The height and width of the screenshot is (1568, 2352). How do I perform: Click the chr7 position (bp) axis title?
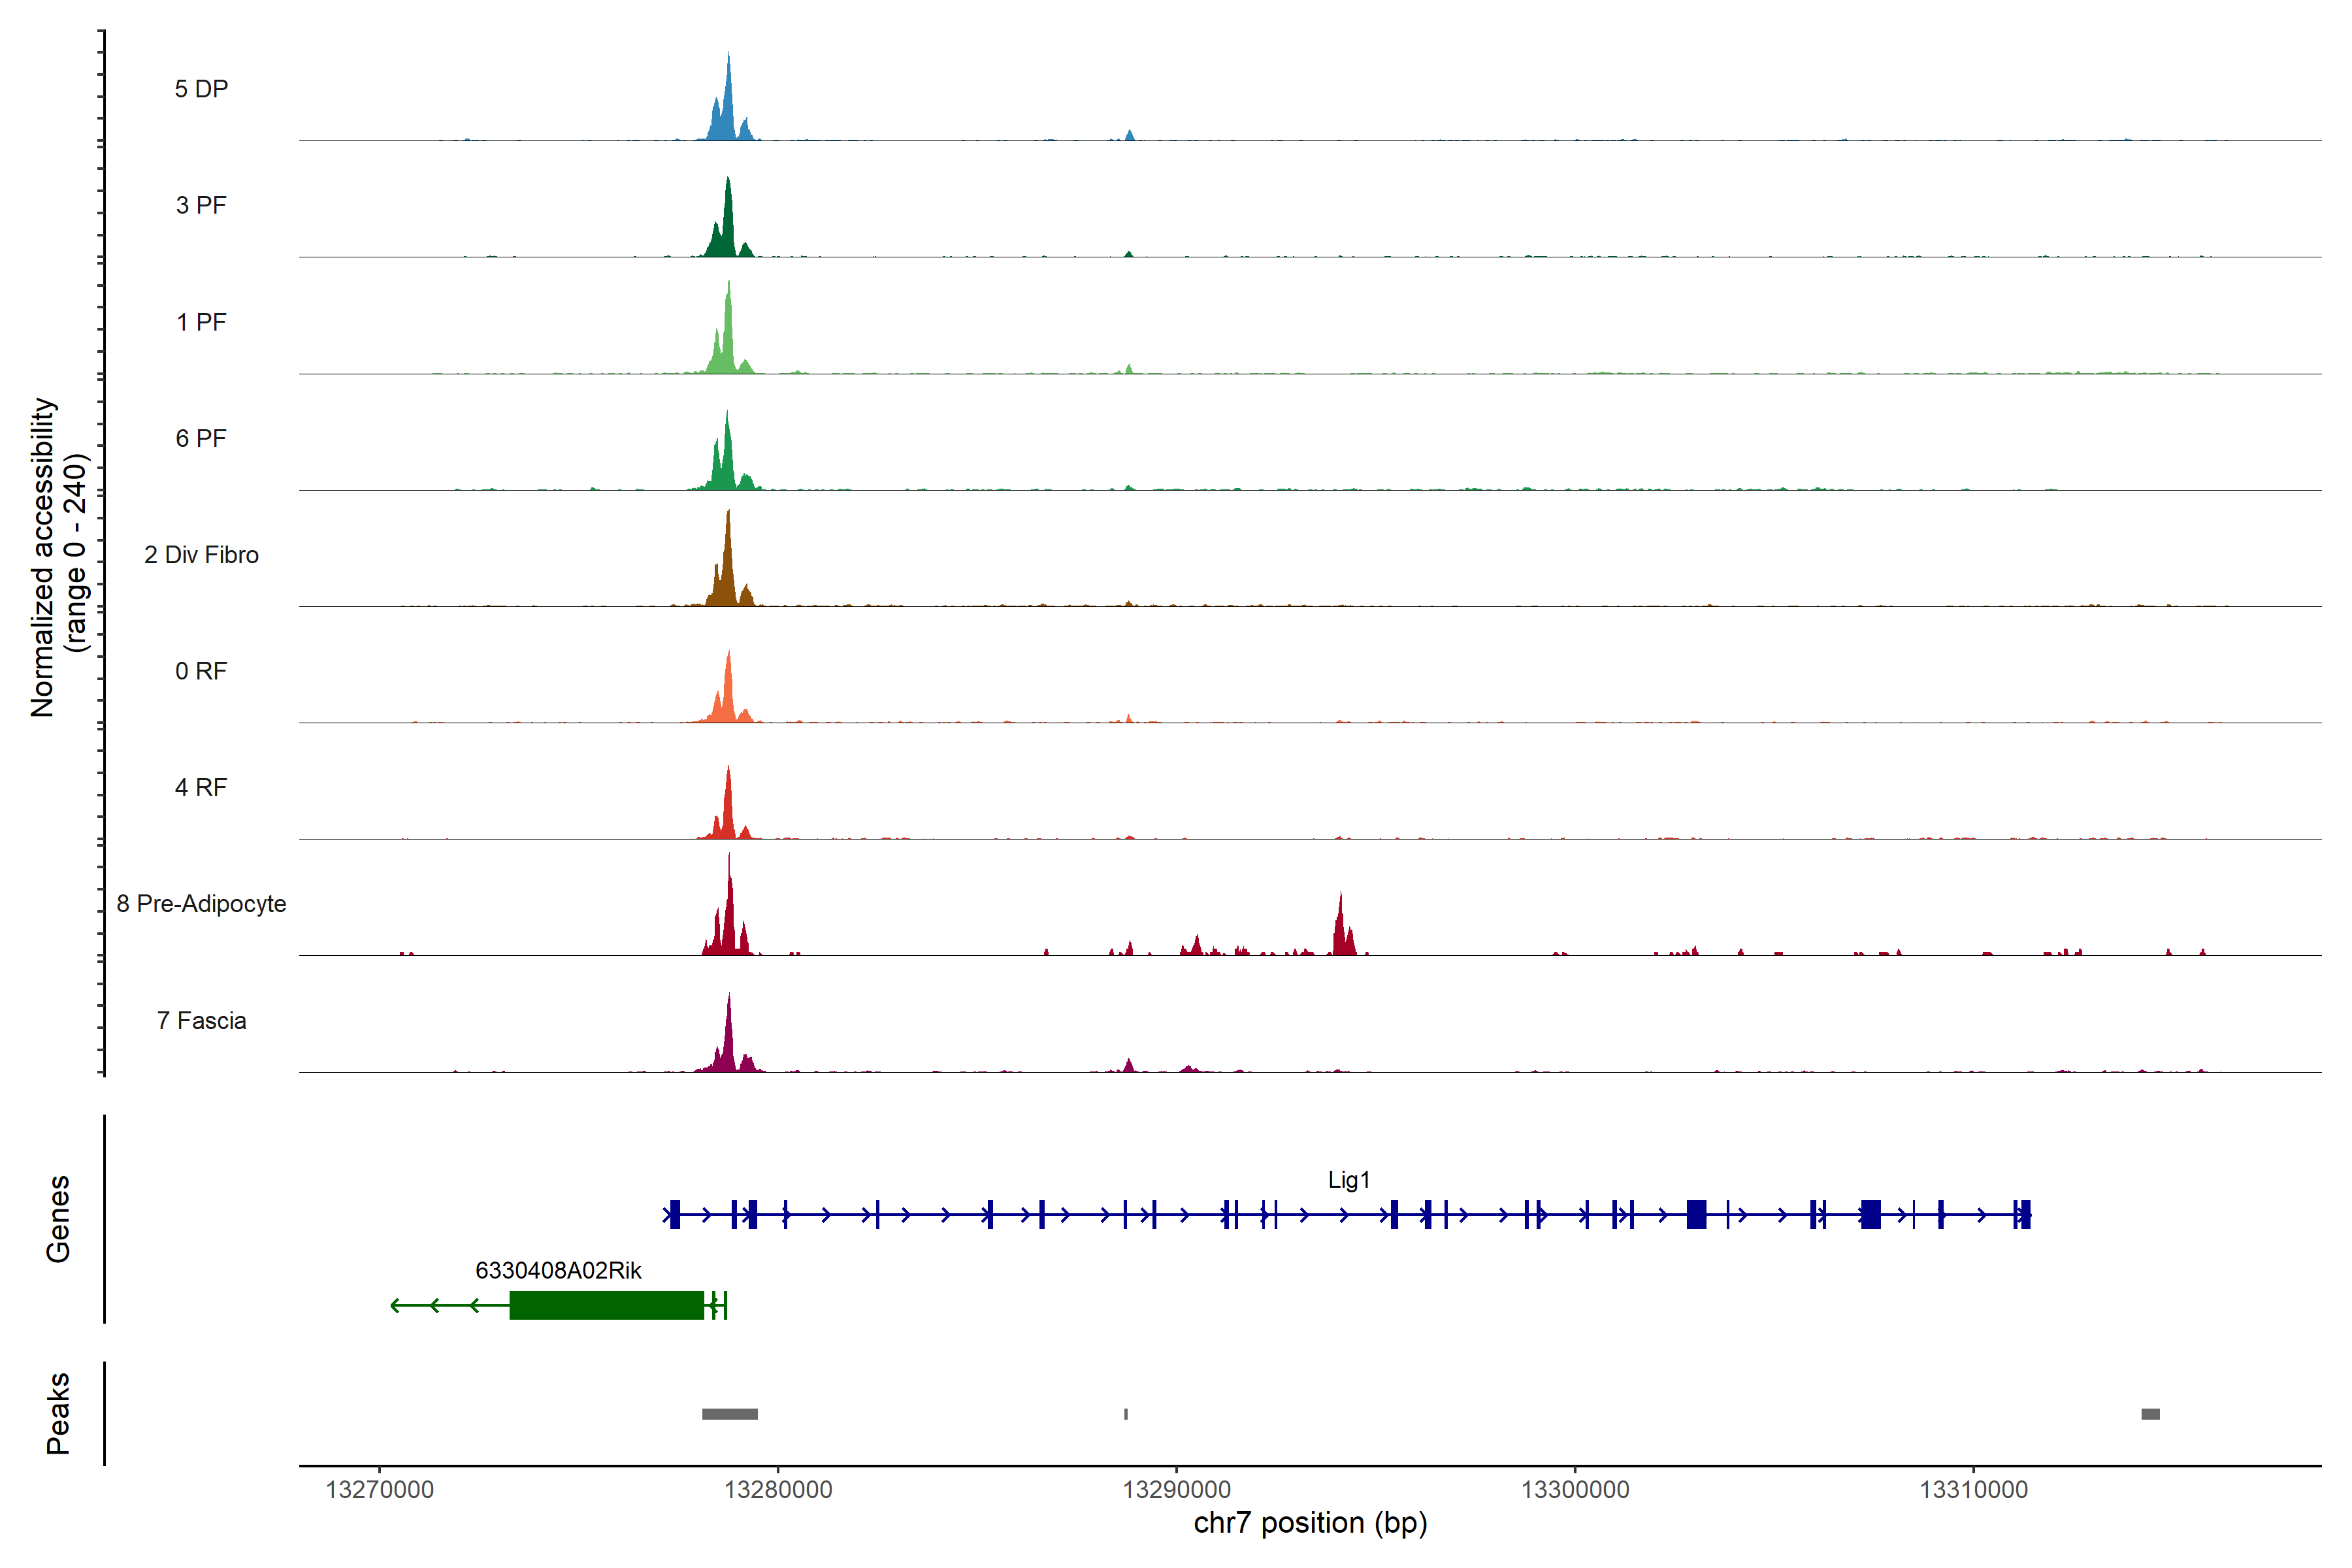(x=1310, y=1523)
